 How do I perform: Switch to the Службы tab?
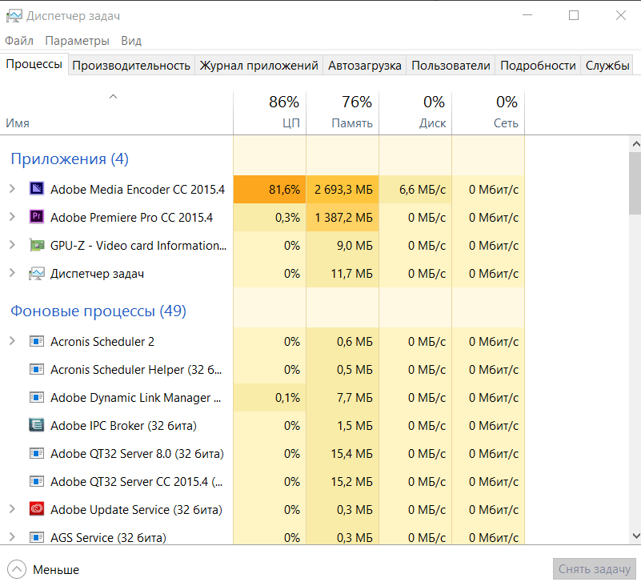(607, 66)
